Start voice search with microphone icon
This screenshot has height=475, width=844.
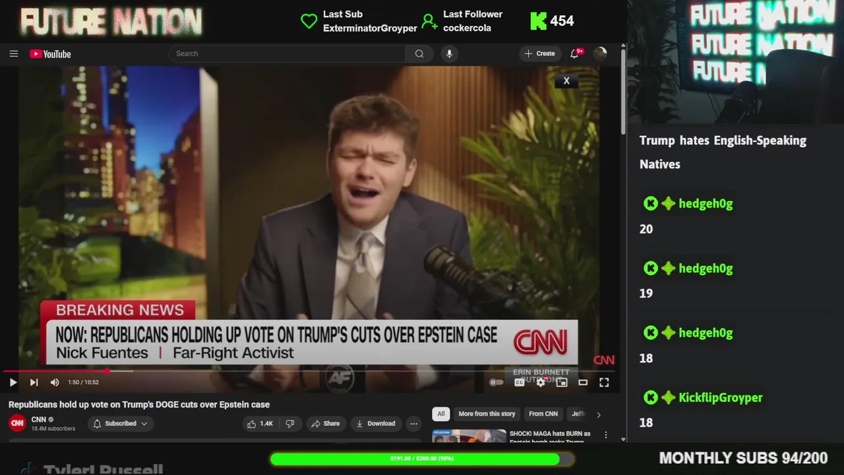point(449,54)
